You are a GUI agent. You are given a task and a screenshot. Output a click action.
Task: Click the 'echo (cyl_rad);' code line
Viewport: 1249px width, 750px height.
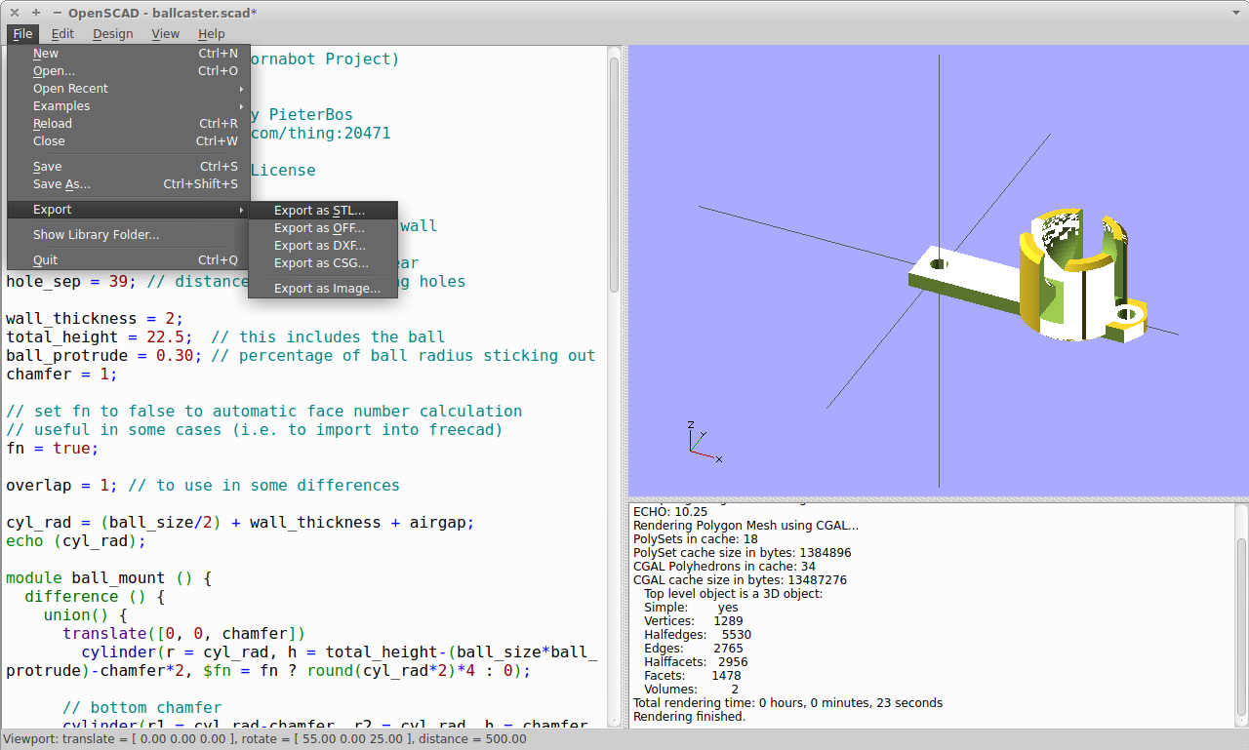pyautogui.click(x=76, y=541)
